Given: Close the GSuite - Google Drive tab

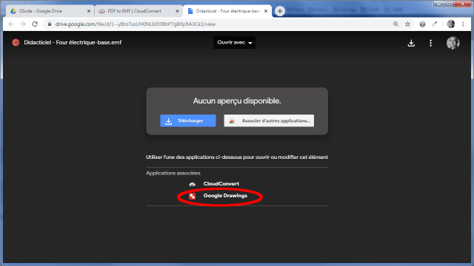Looking at the screenshot, I should coord(89,11).
